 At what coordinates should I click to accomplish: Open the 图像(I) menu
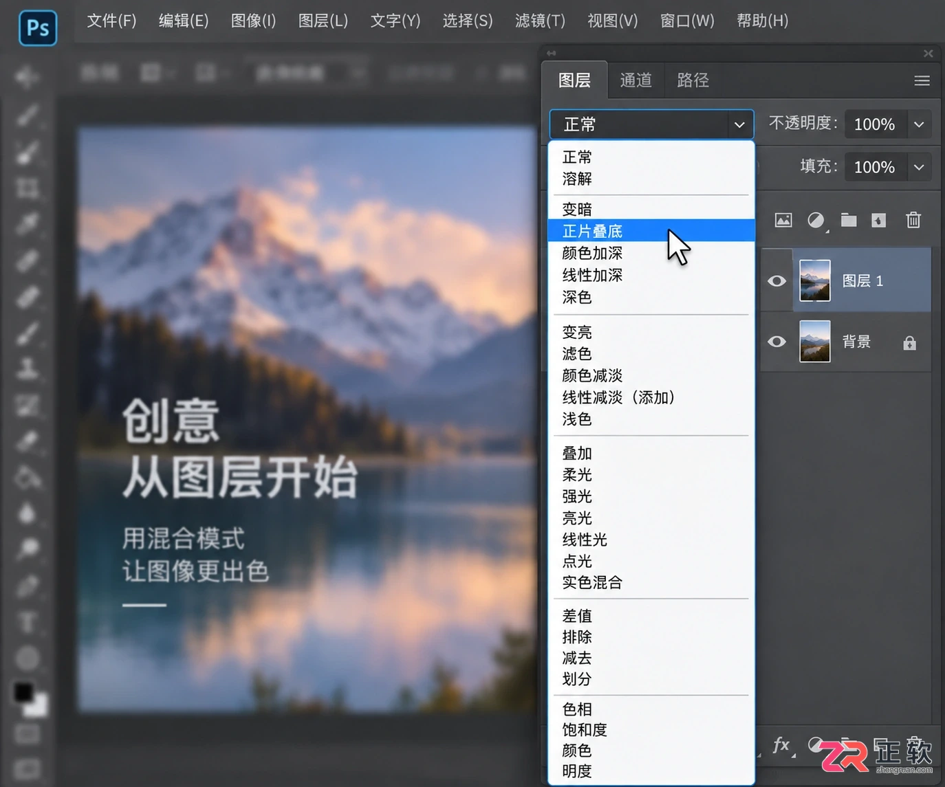(x=253, y=21)
